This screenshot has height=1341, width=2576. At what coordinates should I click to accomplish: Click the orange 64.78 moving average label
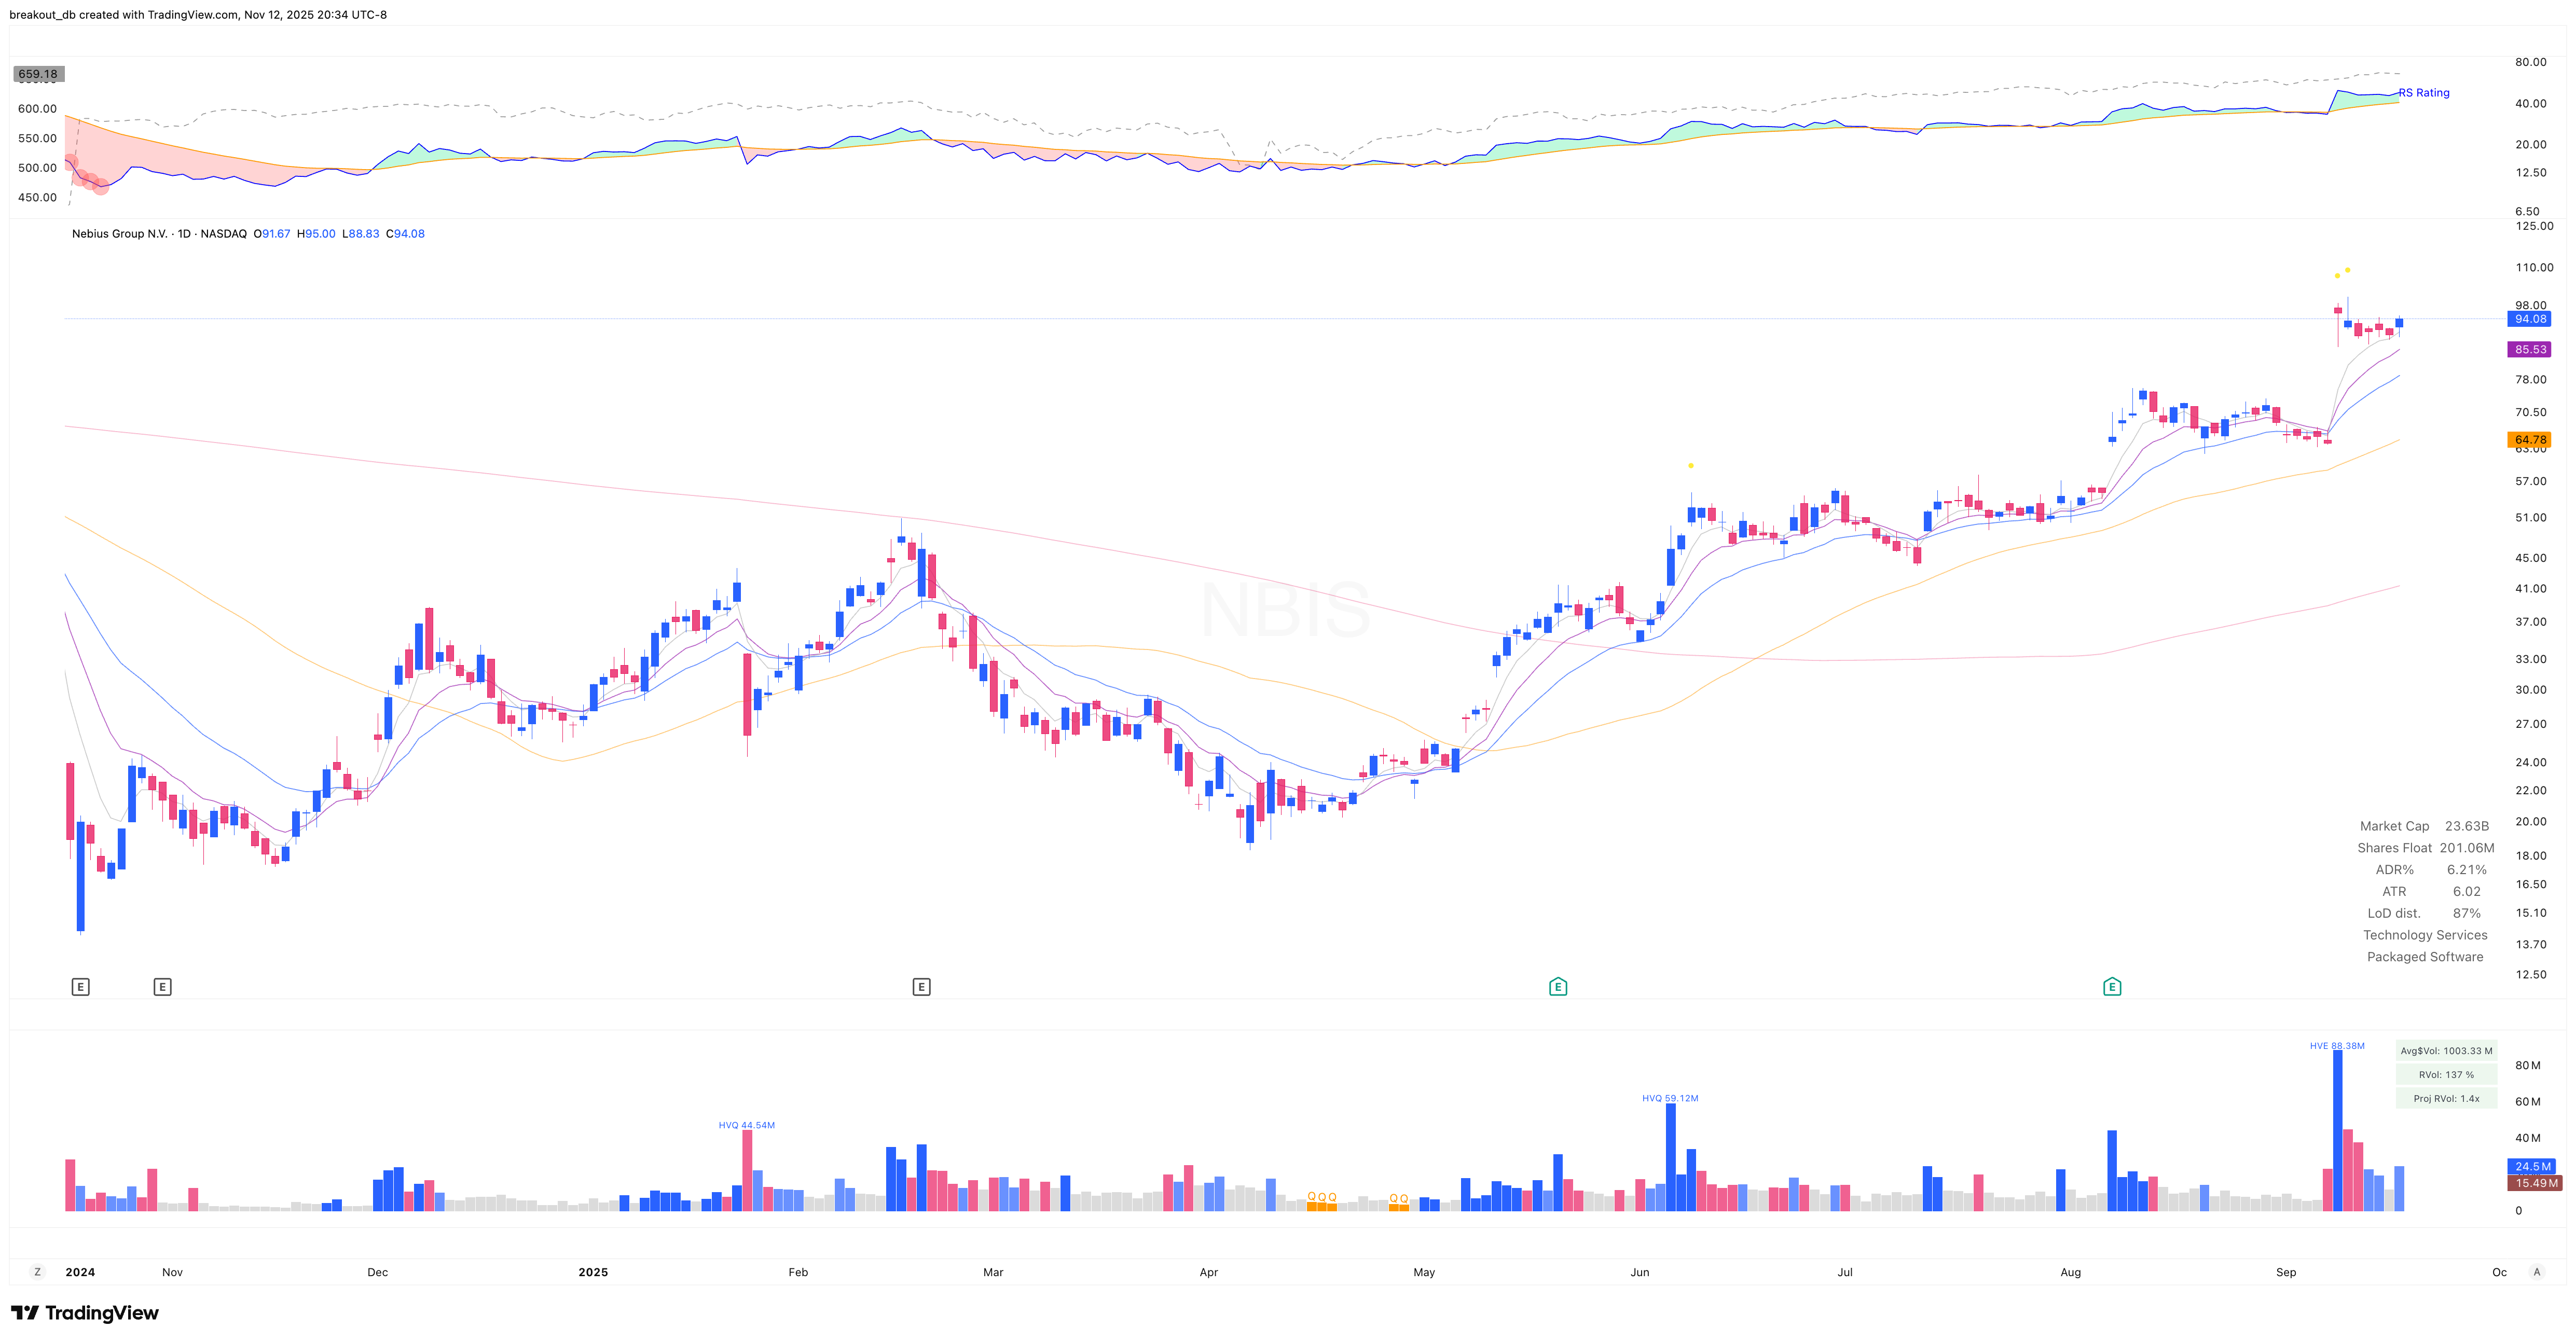pyautogui.click(x=2531, y=440)
